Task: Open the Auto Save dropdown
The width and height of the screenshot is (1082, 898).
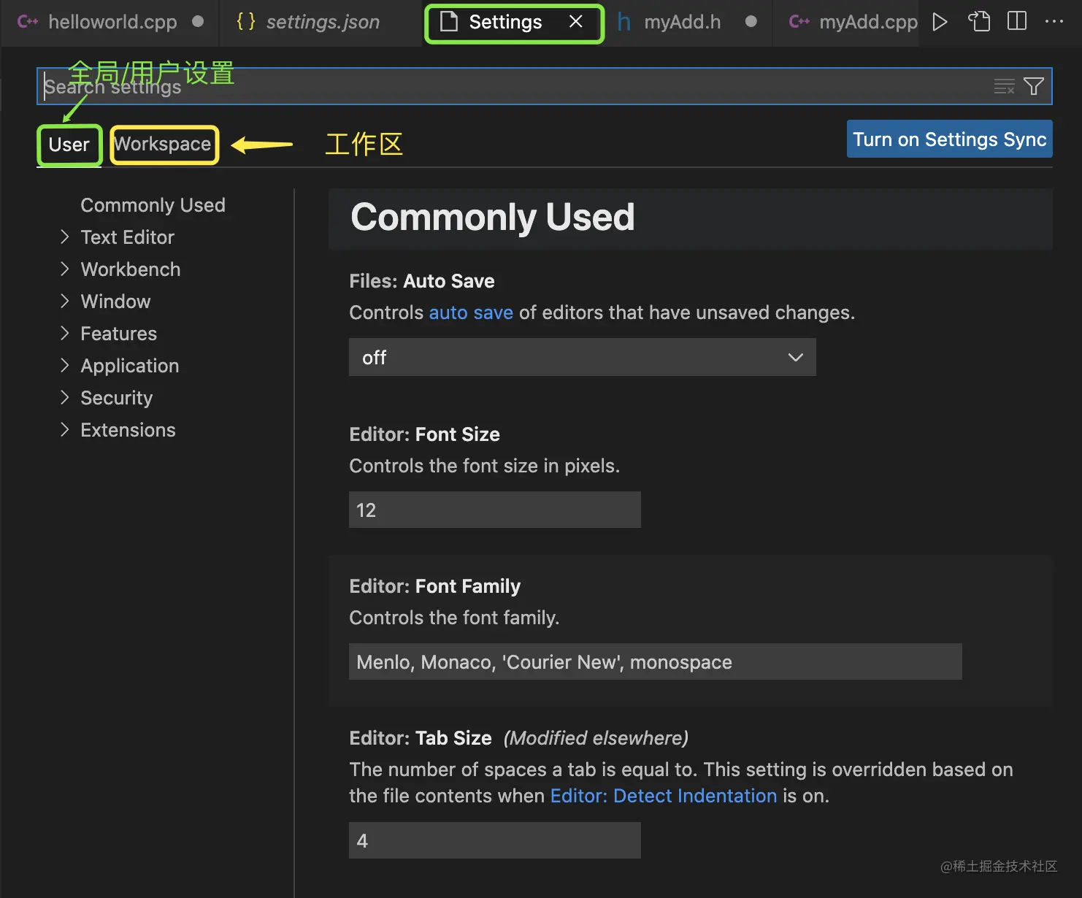Action: tap(582, 357)
